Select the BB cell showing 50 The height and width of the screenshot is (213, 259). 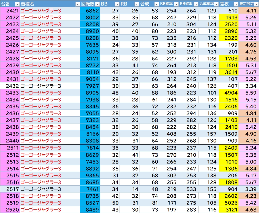tap(110, 203)
